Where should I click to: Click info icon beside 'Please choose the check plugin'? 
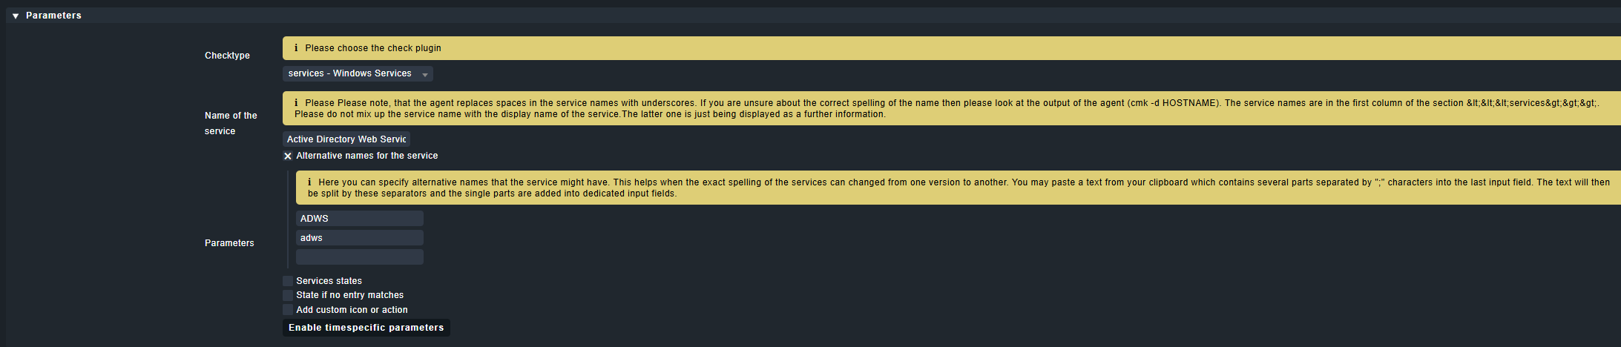tap(296, 48)
